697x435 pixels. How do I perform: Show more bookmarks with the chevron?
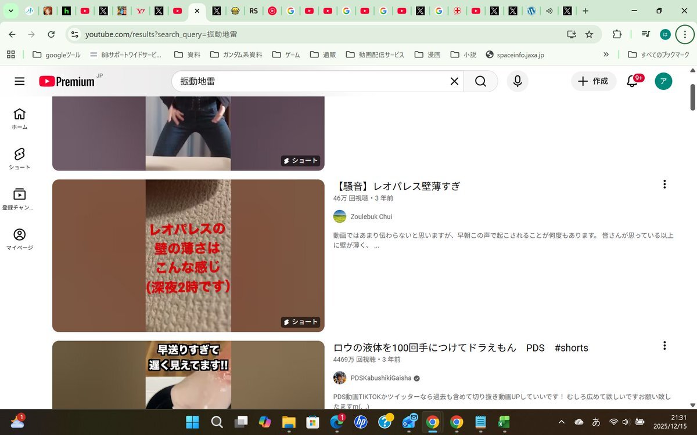(x=606, y=55)
